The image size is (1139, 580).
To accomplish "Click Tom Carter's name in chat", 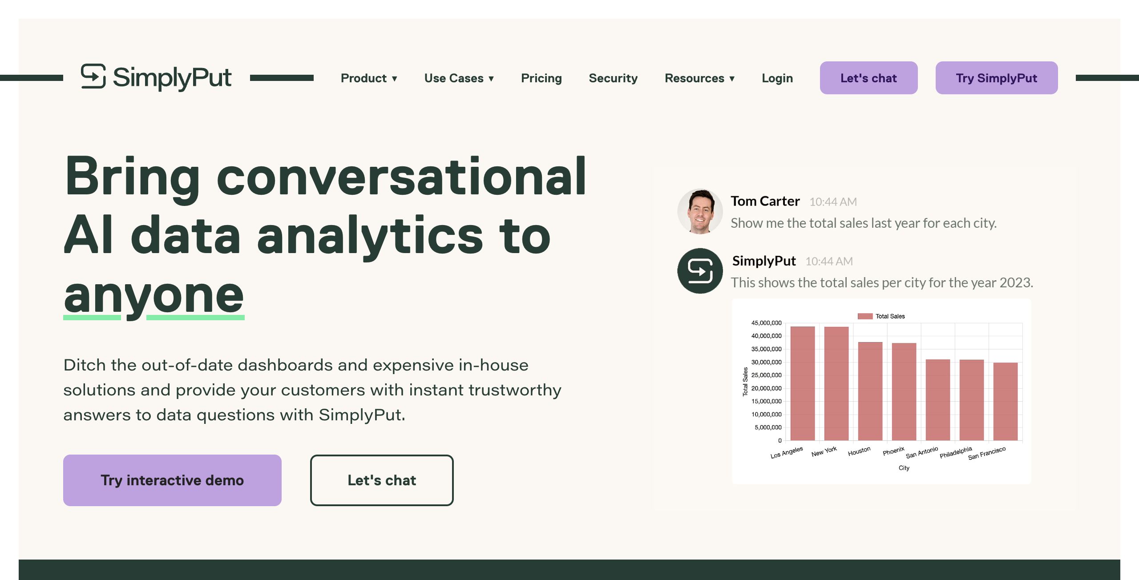I will 765,201.
